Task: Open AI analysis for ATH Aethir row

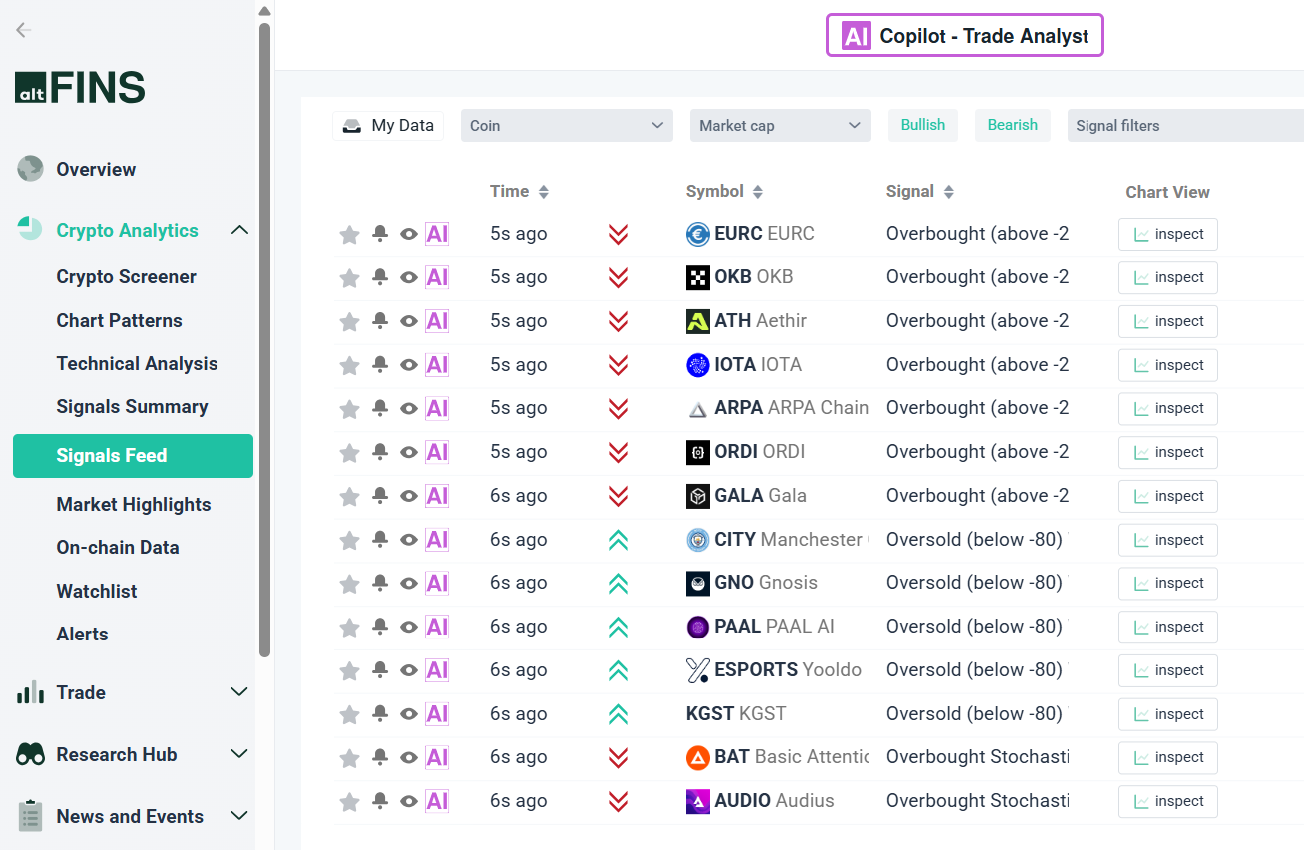Action: point(437,321)
